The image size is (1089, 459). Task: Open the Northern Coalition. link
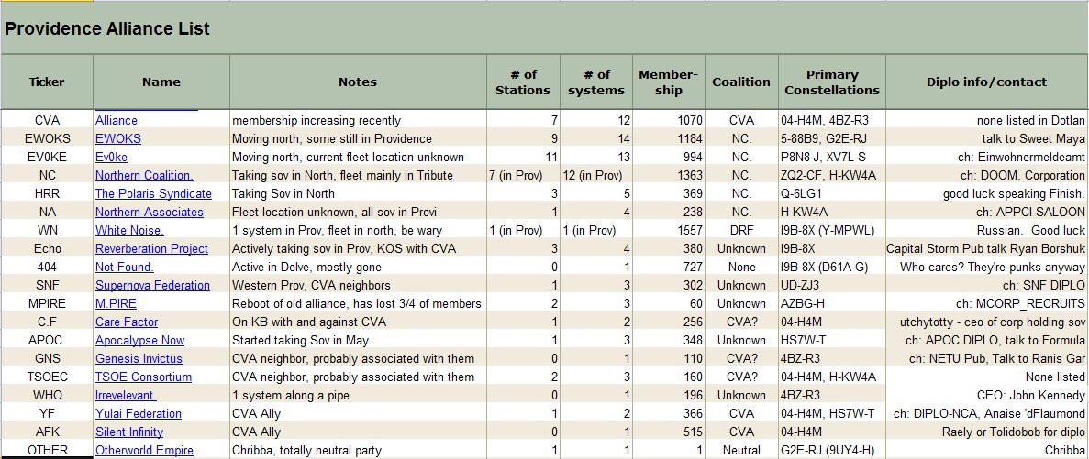[x=144, y=175]
